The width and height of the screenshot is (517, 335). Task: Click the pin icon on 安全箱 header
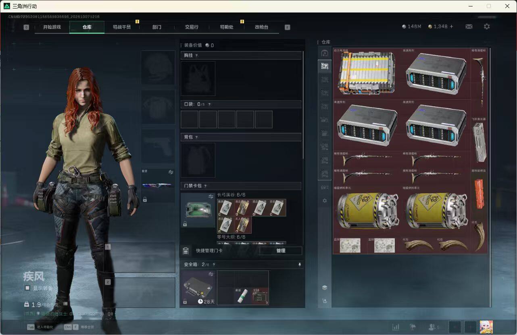299,265
